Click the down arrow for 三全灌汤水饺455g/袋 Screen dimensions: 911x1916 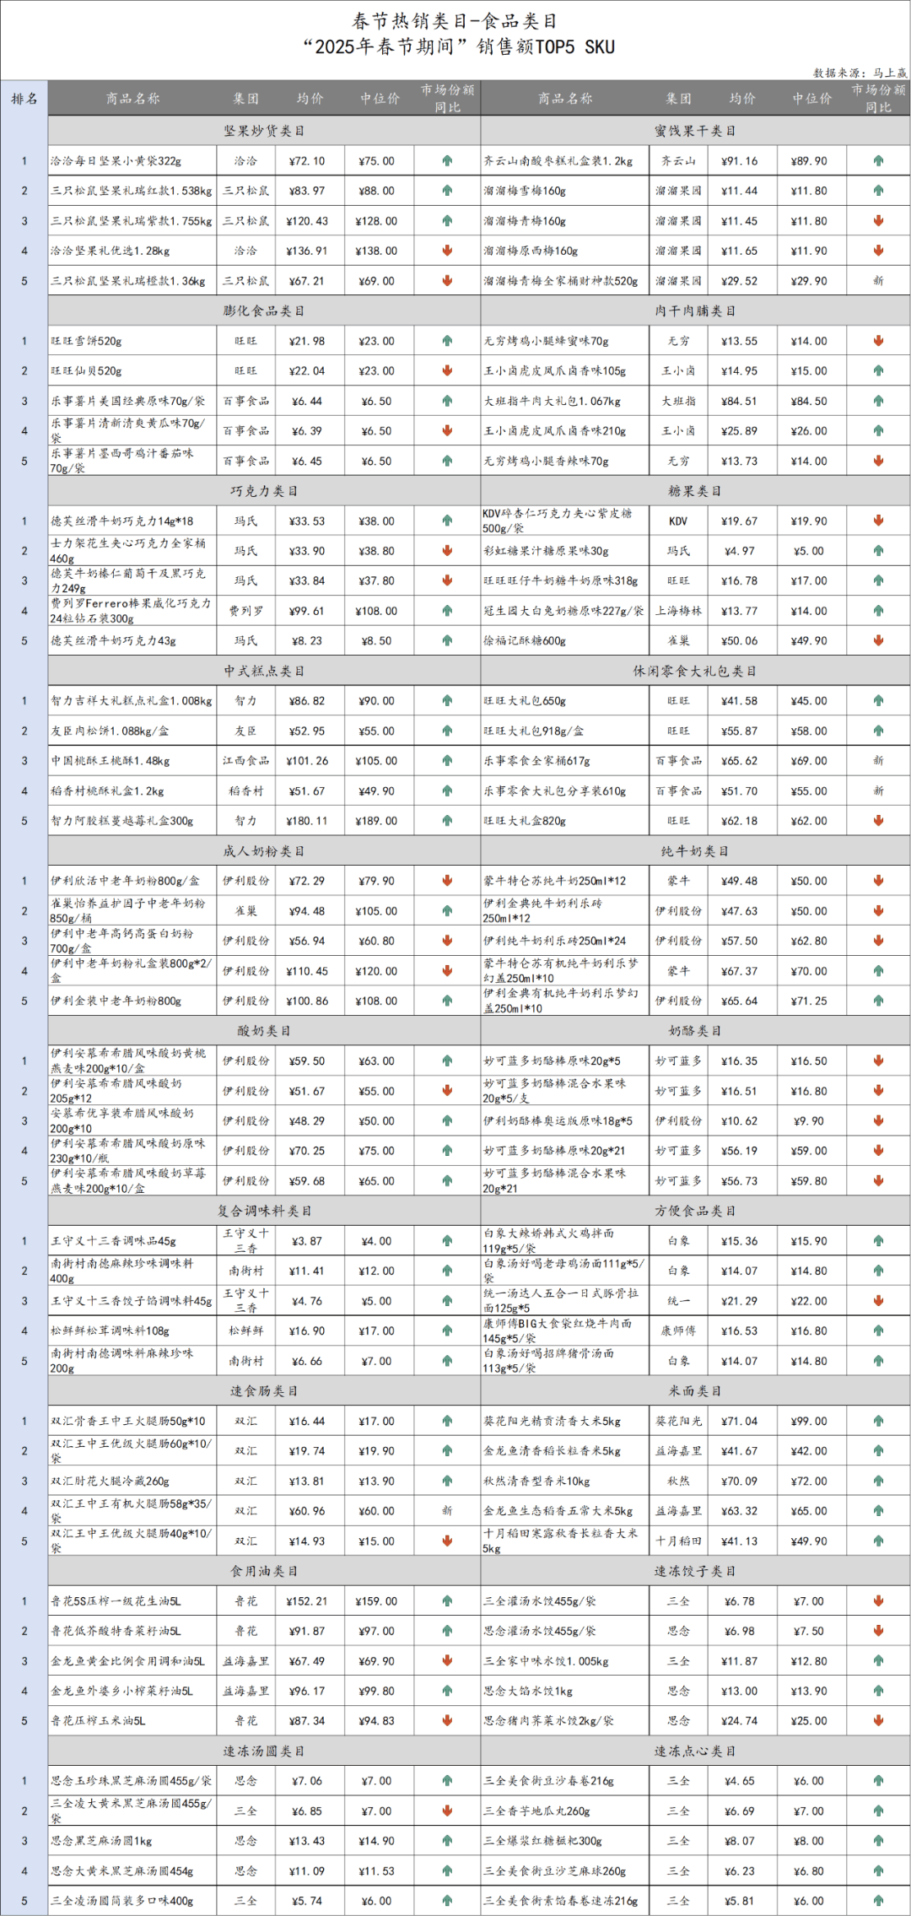(x=878, y=1601)
